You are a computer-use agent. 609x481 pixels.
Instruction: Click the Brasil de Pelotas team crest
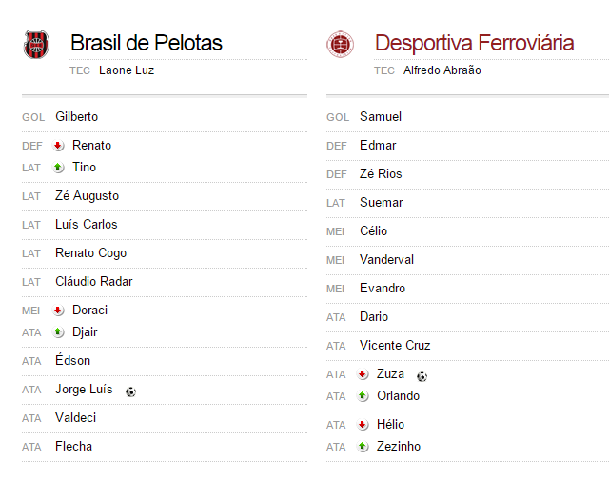[x=36, y=45]
